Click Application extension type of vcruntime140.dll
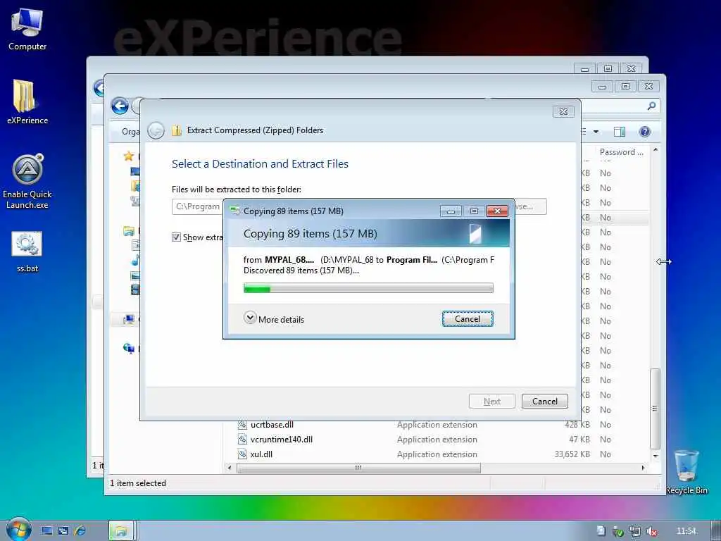Viewport: 721px width, 541px height. (437, 440)
